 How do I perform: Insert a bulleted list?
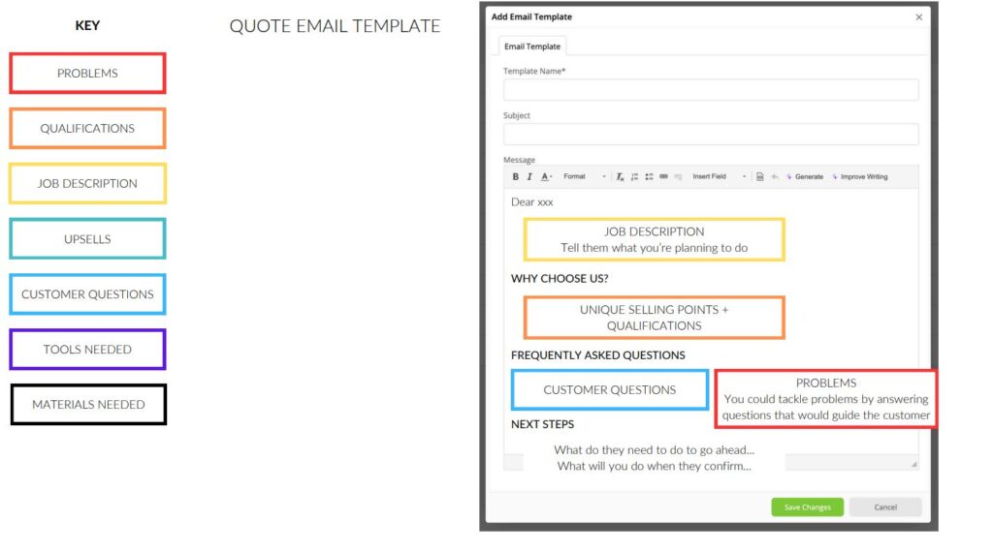649,176
